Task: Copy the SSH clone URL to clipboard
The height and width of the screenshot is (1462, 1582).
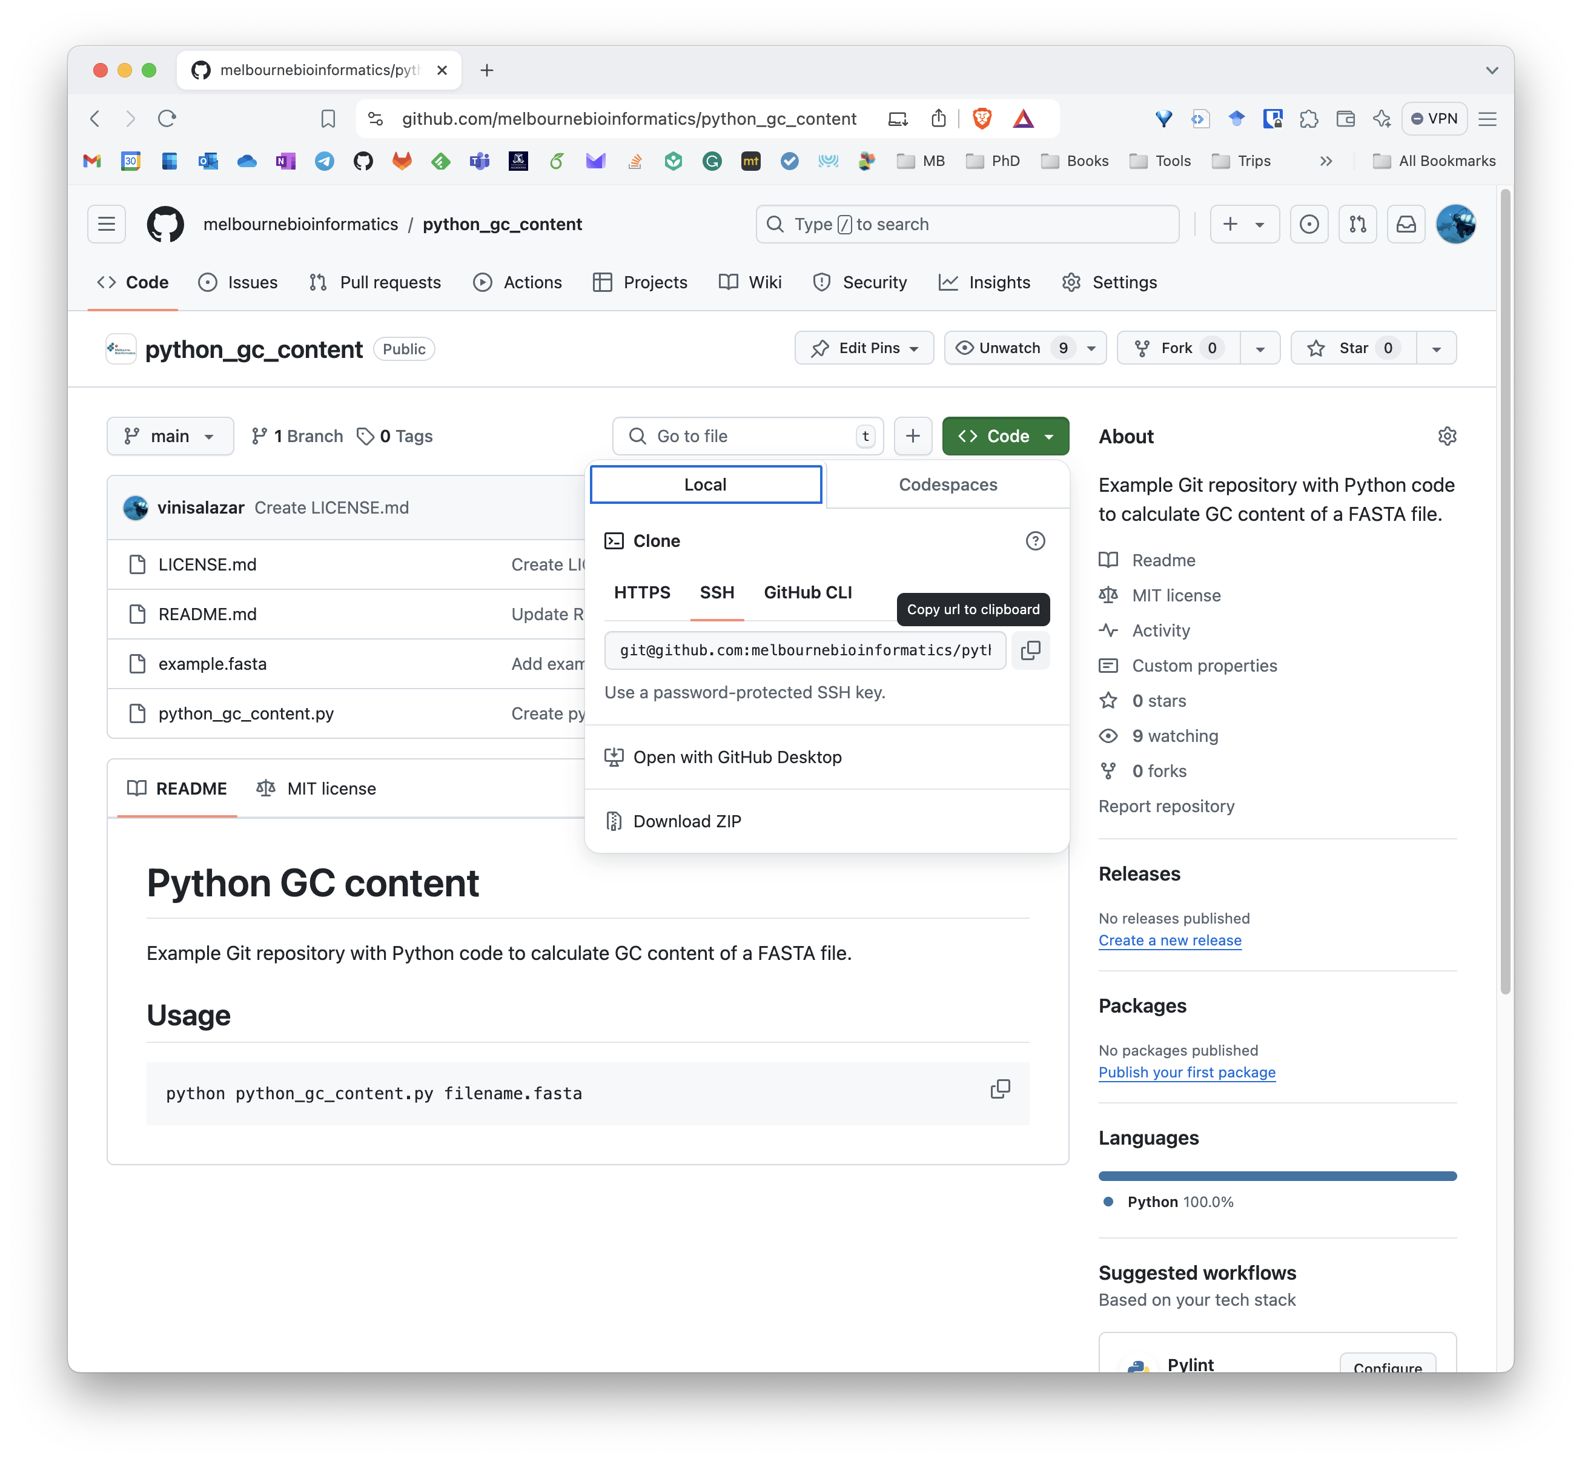Action: [1030, 650]
